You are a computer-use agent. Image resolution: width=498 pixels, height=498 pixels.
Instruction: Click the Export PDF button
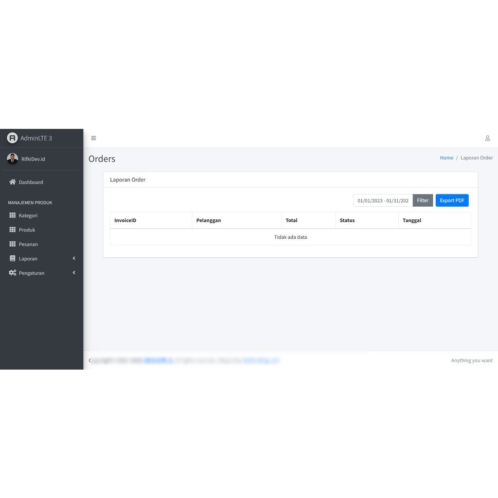tap(452, 200)
